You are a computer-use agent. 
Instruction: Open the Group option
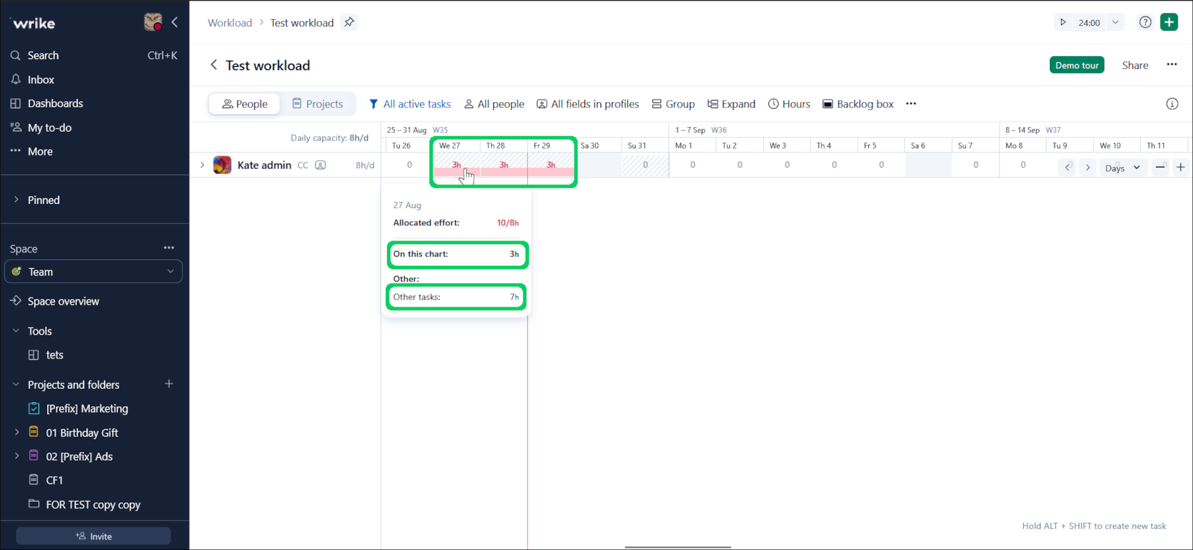coord(673,104)
